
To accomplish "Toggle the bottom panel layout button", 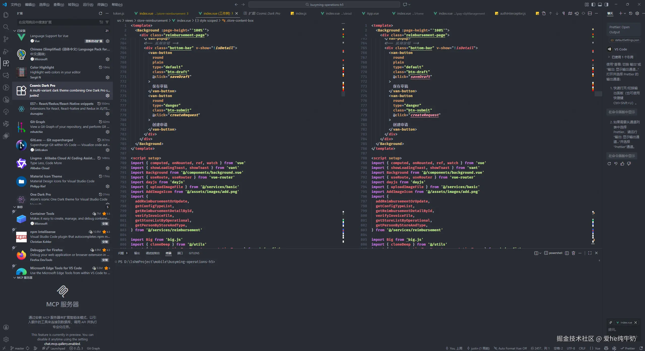I will tap(600, 5).
